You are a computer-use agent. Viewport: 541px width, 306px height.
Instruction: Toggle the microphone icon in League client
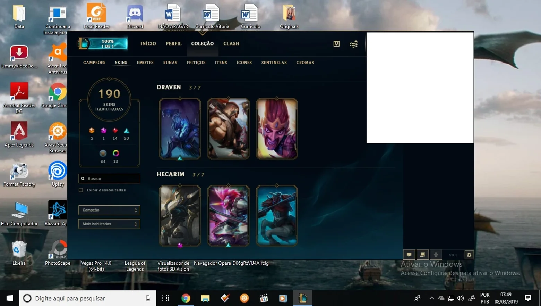[x=436, y=255]
